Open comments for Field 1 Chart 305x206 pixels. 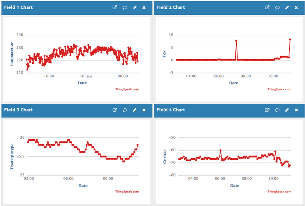tap(125, 7)
